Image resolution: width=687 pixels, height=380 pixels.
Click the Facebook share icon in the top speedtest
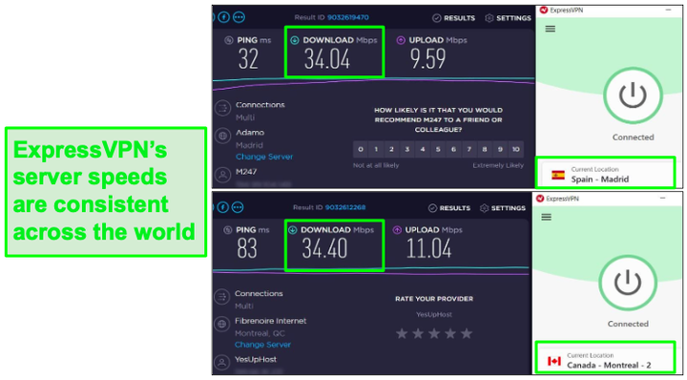click(224, 17)
